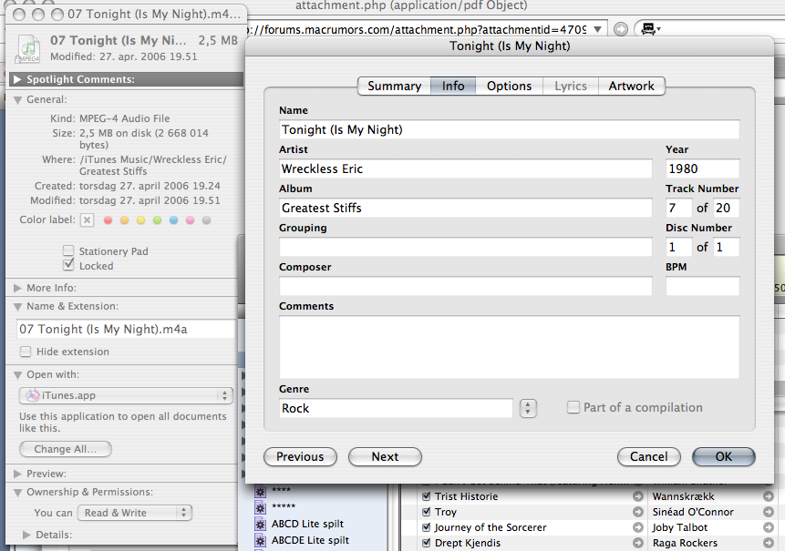Viewport: 785px width, 551px height.
Task: Select the five-star smart playlist icon
Action: pos(261,508)
